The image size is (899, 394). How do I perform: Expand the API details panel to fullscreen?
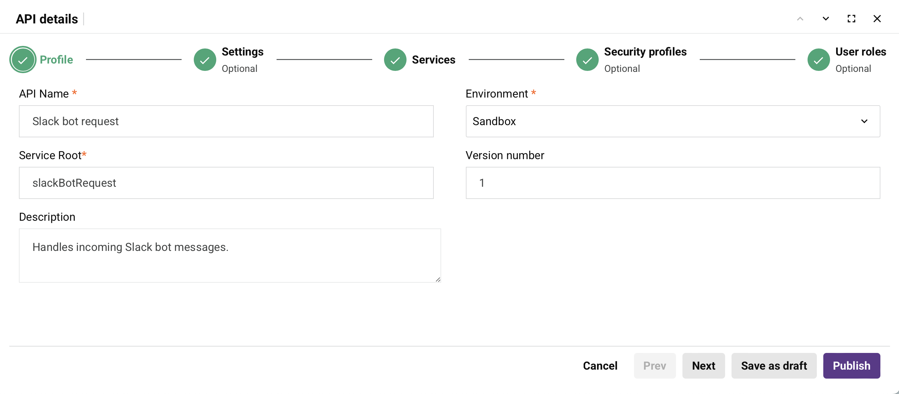(x=851, y=19)
